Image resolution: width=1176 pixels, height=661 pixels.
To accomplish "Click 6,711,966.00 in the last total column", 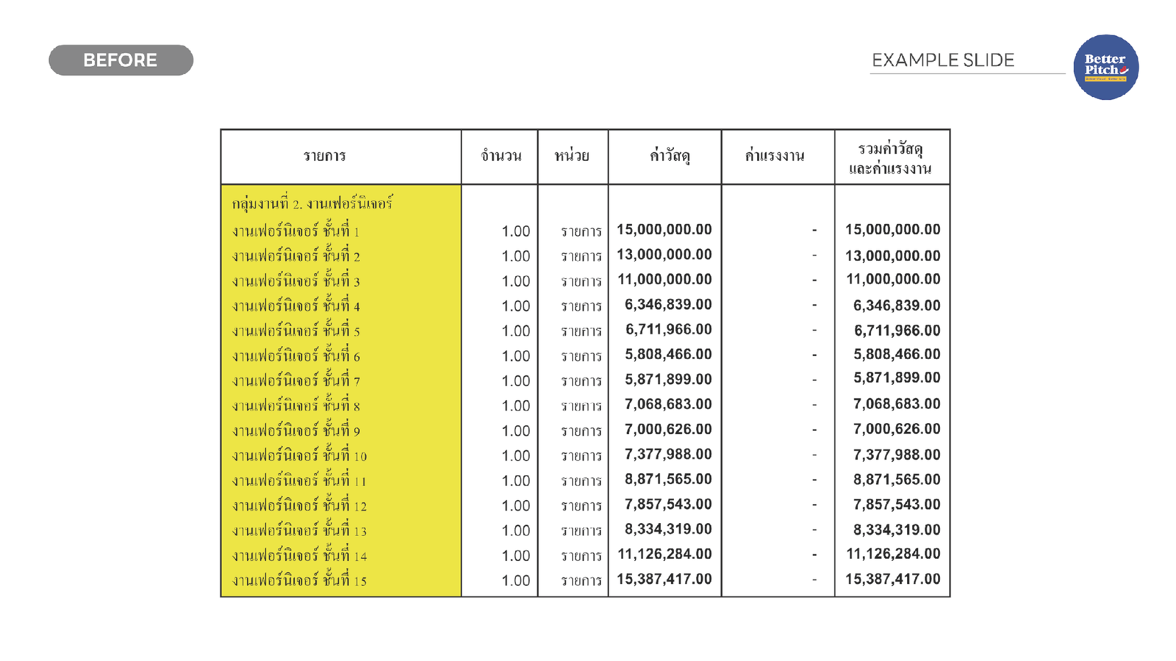I will pos(897,331).
